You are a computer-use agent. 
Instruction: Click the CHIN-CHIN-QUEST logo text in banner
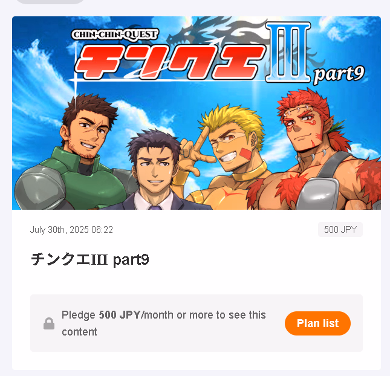[115, 34]
